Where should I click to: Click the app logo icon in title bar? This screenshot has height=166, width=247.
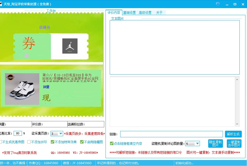click(x=1, y=4)
